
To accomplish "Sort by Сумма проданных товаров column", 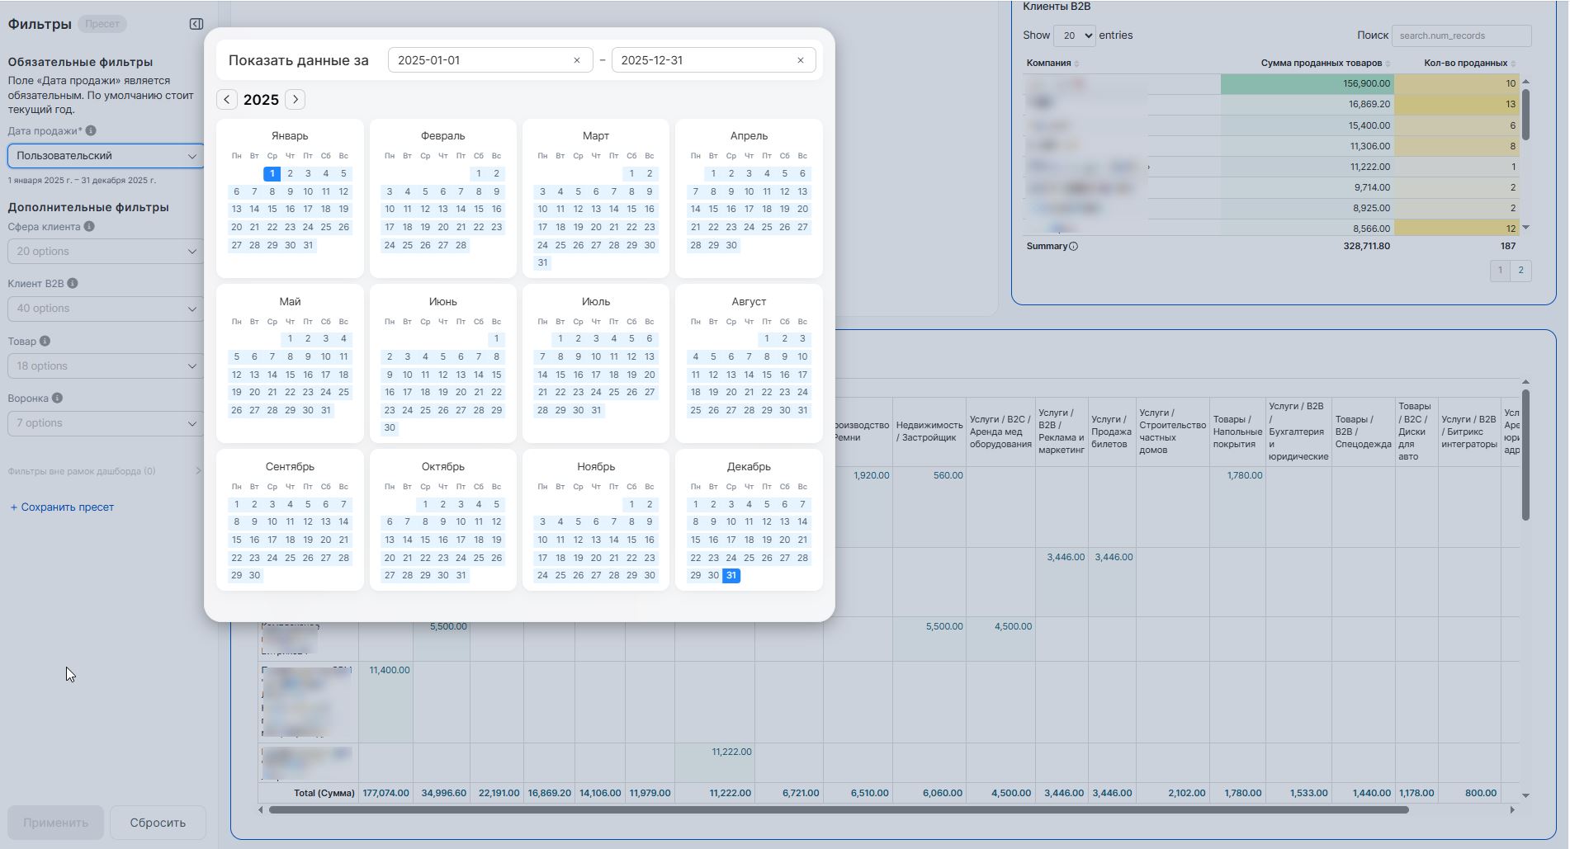I will [x=1326, y=63].
